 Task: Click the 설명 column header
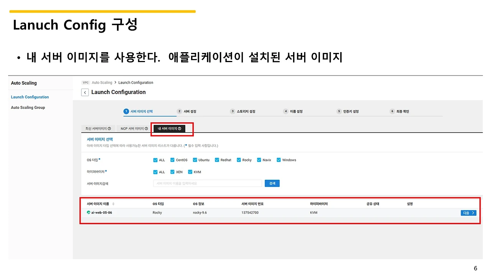coord(410,204)
